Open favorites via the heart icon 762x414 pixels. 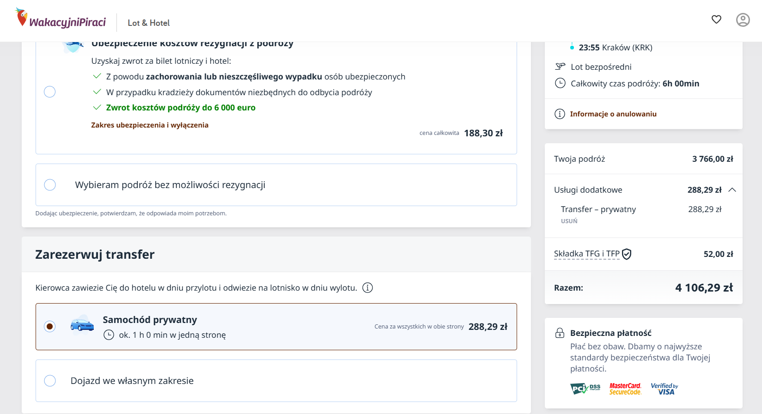[716, 19]
